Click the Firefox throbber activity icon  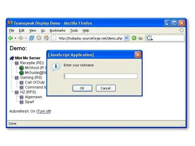tap(182, 30)
